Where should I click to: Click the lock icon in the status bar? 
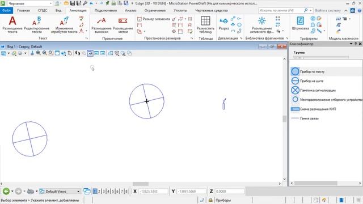[x=210, y=200]
